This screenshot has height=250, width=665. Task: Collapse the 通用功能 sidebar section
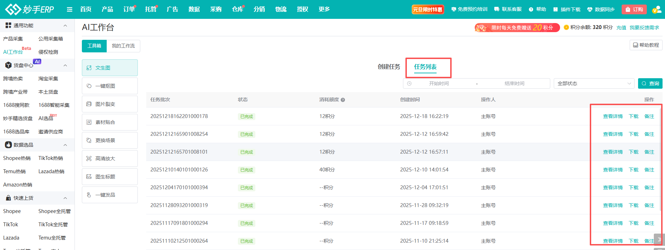click(x=65, y=25)
